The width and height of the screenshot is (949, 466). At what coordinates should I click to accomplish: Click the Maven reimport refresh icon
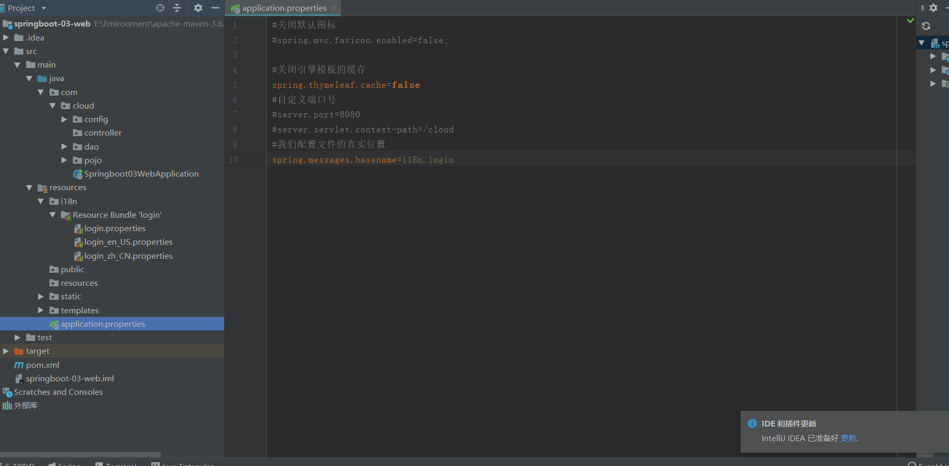[x=926, y=26]
